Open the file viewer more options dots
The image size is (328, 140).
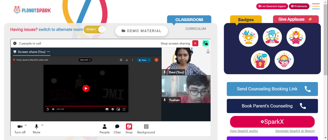click(132, 60)
